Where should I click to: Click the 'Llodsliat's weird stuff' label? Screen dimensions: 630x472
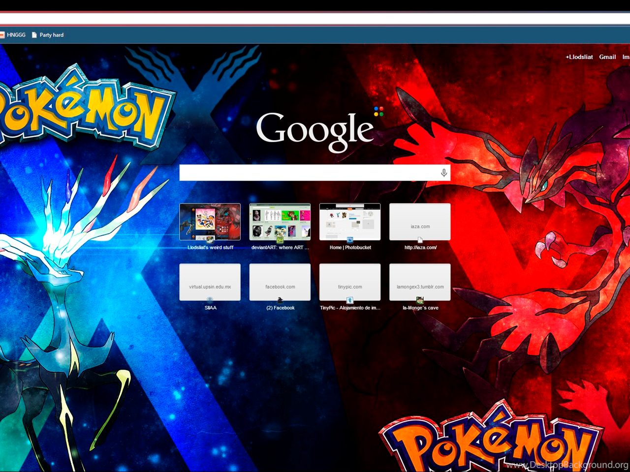pos(210,247)
